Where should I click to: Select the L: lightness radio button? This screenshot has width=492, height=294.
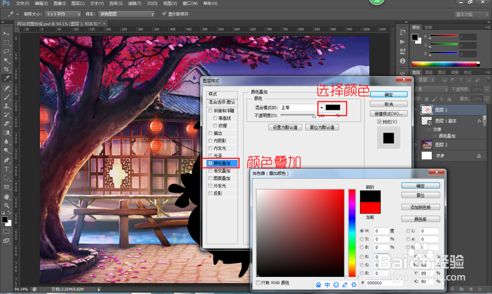408,231
